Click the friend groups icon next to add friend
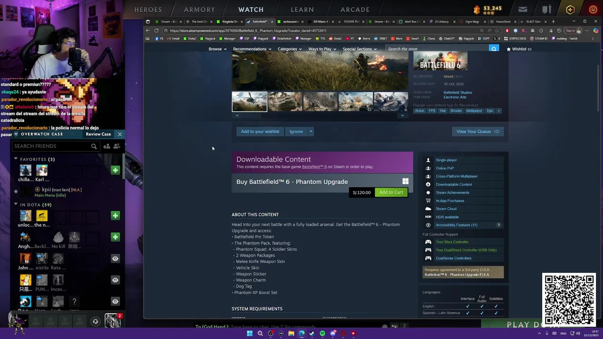Image resolution: width=603 pixels, height=339 pixels. pyautogui.click(x=117, y=146)
